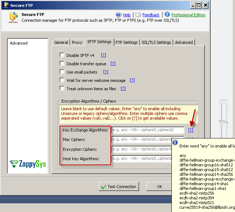The height and width of the screenshot is (212, 235).
Task: Click the zoom slider thumb at right
Action: 223,122
